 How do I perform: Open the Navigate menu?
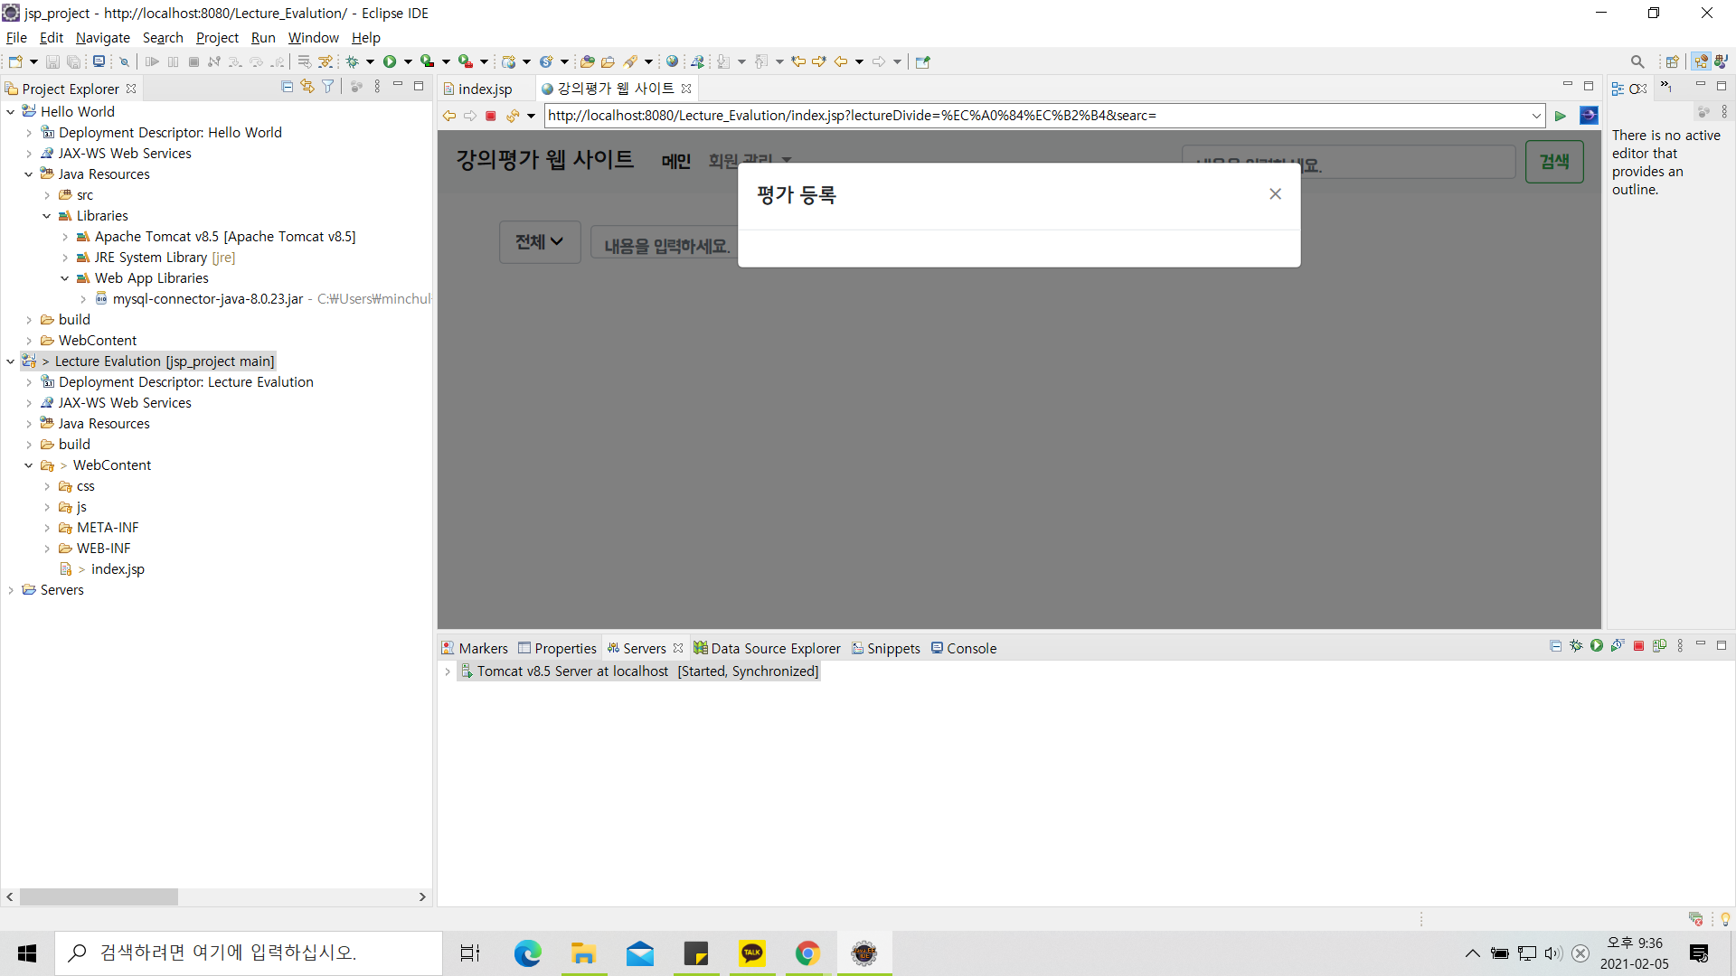pos(102,37)
